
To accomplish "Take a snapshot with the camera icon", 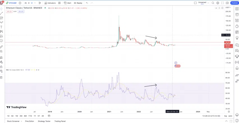I will click(x=227, y=3).
